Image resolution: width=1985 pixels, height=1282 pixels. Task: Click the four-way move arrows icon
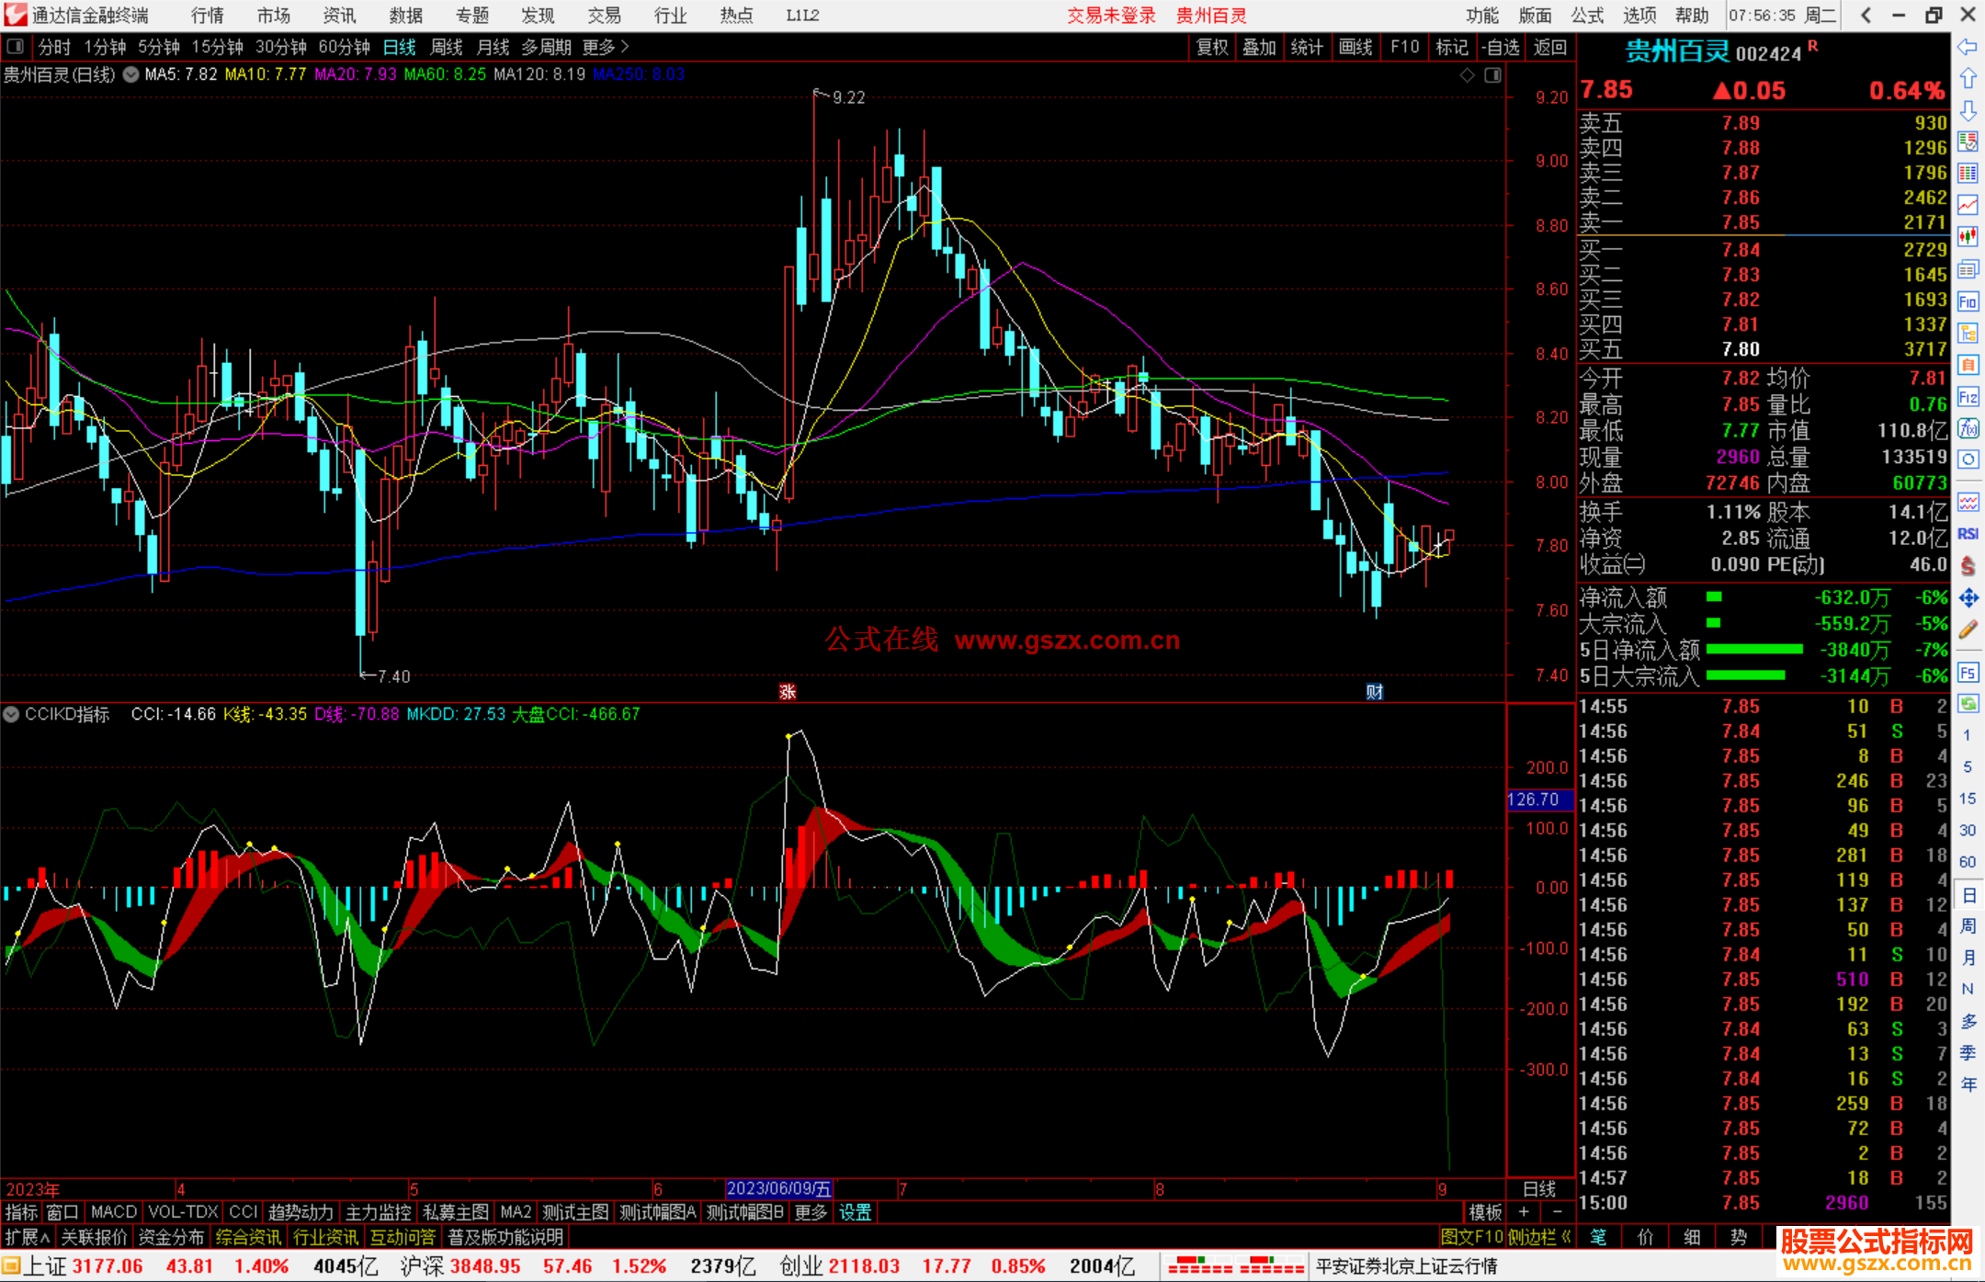(1968, 598)
